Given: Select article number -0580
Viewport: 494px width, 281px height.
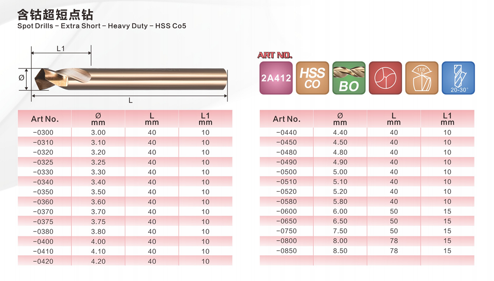Looking at the screenshot, I should pos(286,201).
